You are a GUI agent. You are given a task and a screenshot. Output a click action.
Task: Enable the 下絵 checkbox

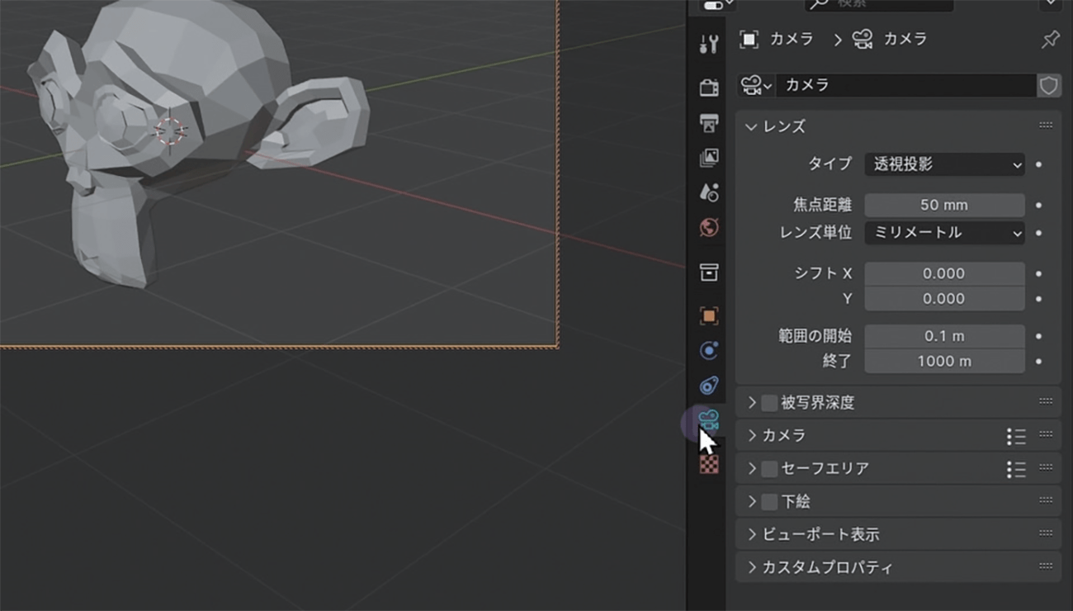pos(769,502)
